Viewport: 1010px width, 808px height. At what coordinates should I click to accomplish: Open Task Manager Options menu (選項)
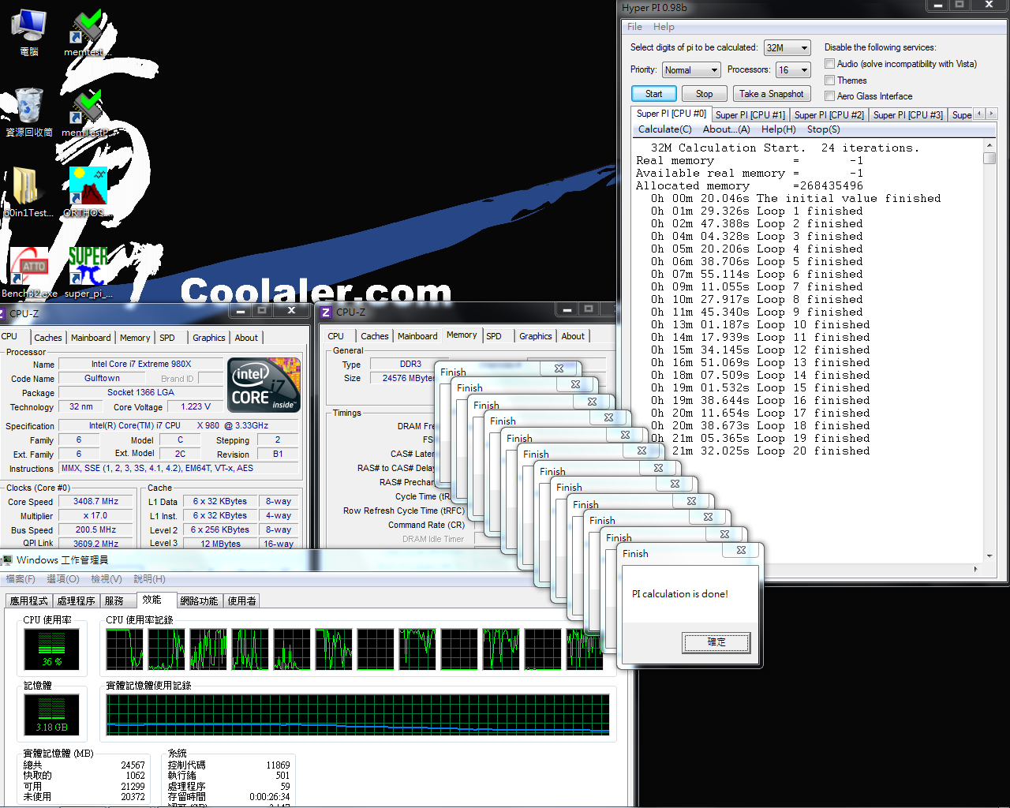(63, 579)
